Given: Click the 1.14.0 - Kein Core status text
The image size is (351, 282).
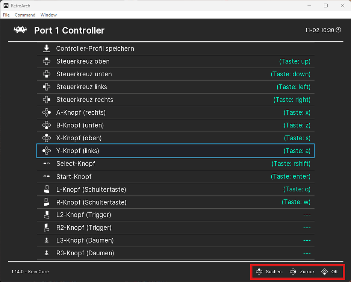Looking at the screenshot, I should (x=30, y=271).
